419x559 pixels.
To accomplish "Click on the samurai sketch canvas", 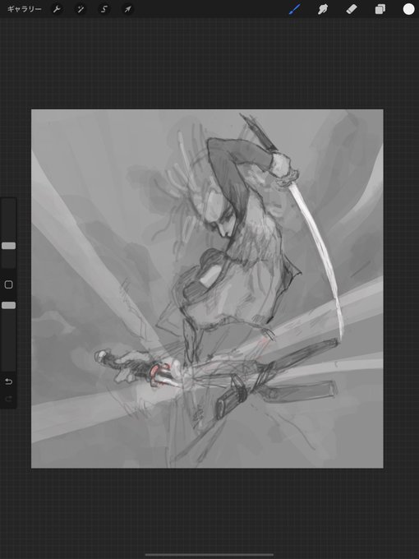I will point(207,289).
